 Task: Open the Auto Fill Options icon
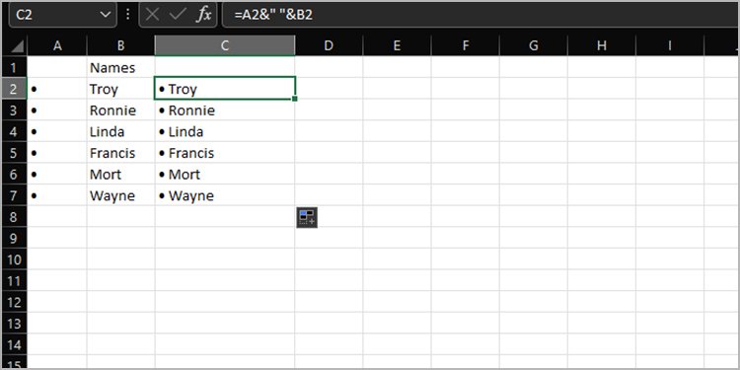(307, 217)
